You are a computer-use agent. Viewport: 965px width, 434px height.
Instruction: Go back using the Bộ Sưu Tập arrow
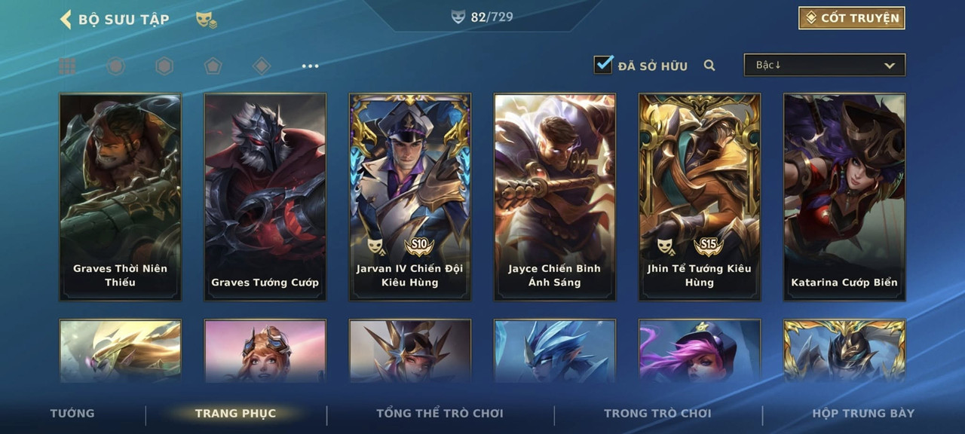pos(66,19)
